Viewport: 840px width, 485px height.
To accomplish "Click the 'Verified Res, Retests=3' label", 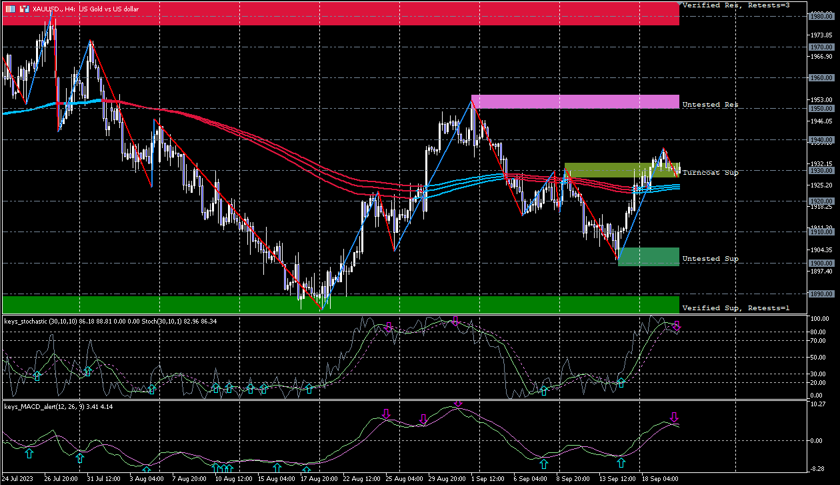I will 737,5.
